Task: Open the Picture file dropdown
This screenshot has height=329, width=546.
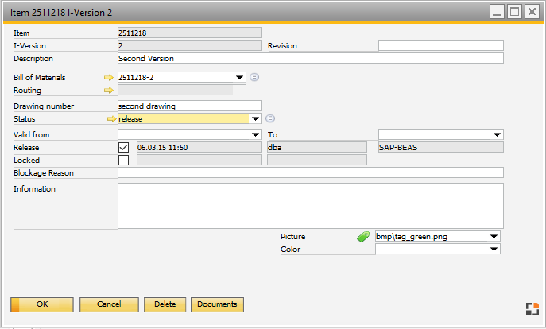Action: (494, 237)
